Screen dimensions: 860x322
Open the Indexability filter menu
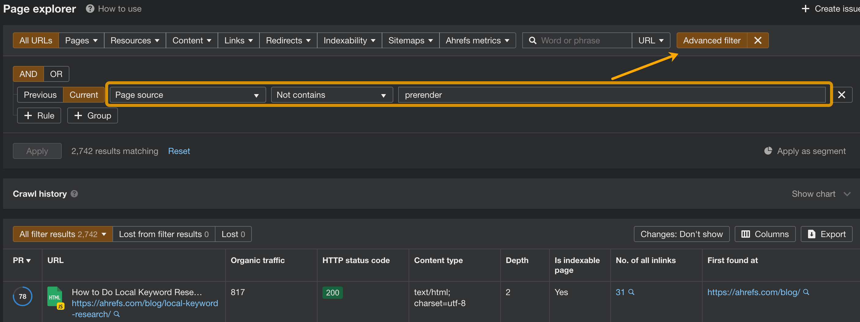pyautogui.click(x=349, y=40)
